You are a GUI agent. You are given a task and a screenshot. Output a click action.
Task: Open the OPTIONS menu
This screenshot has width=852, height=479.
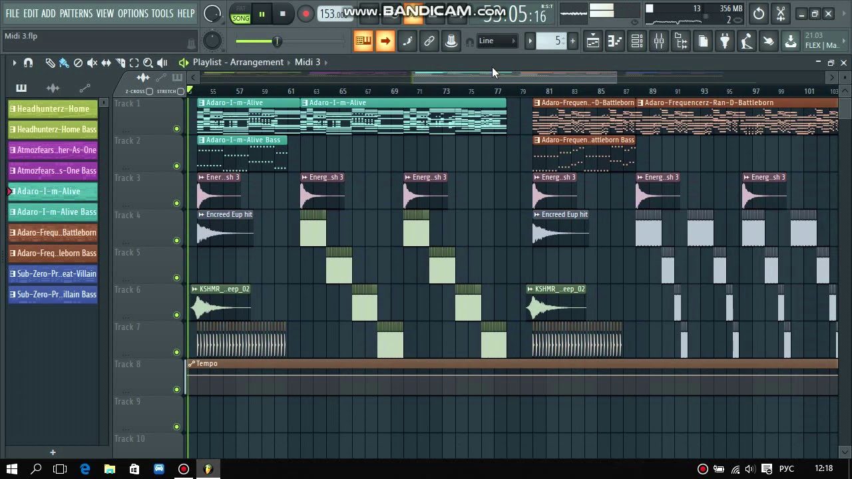pyautogui.click(x=132, y=13)
